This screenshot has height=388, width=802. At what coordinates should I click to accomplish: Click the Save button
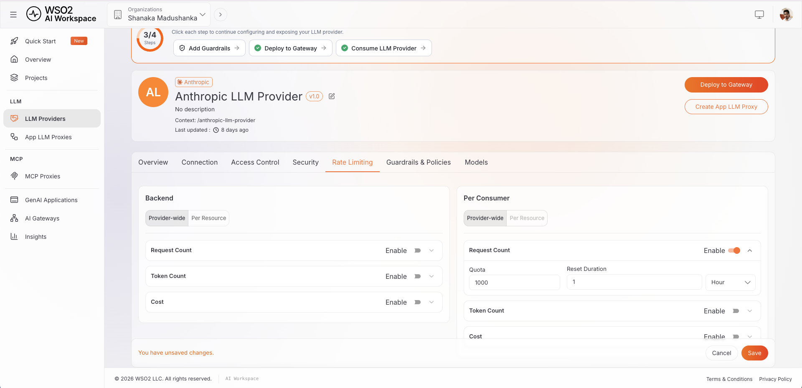click(754, 353)
